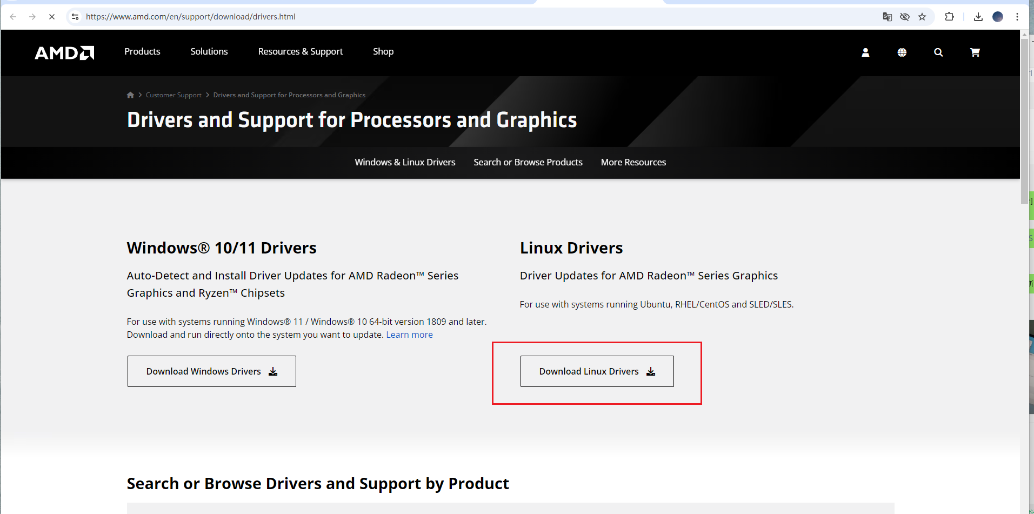Click 'Search or Browse Drivers and Support by Product' heading
The width and height of the screenshot is (1034, 514).
(x=318, y=483)
